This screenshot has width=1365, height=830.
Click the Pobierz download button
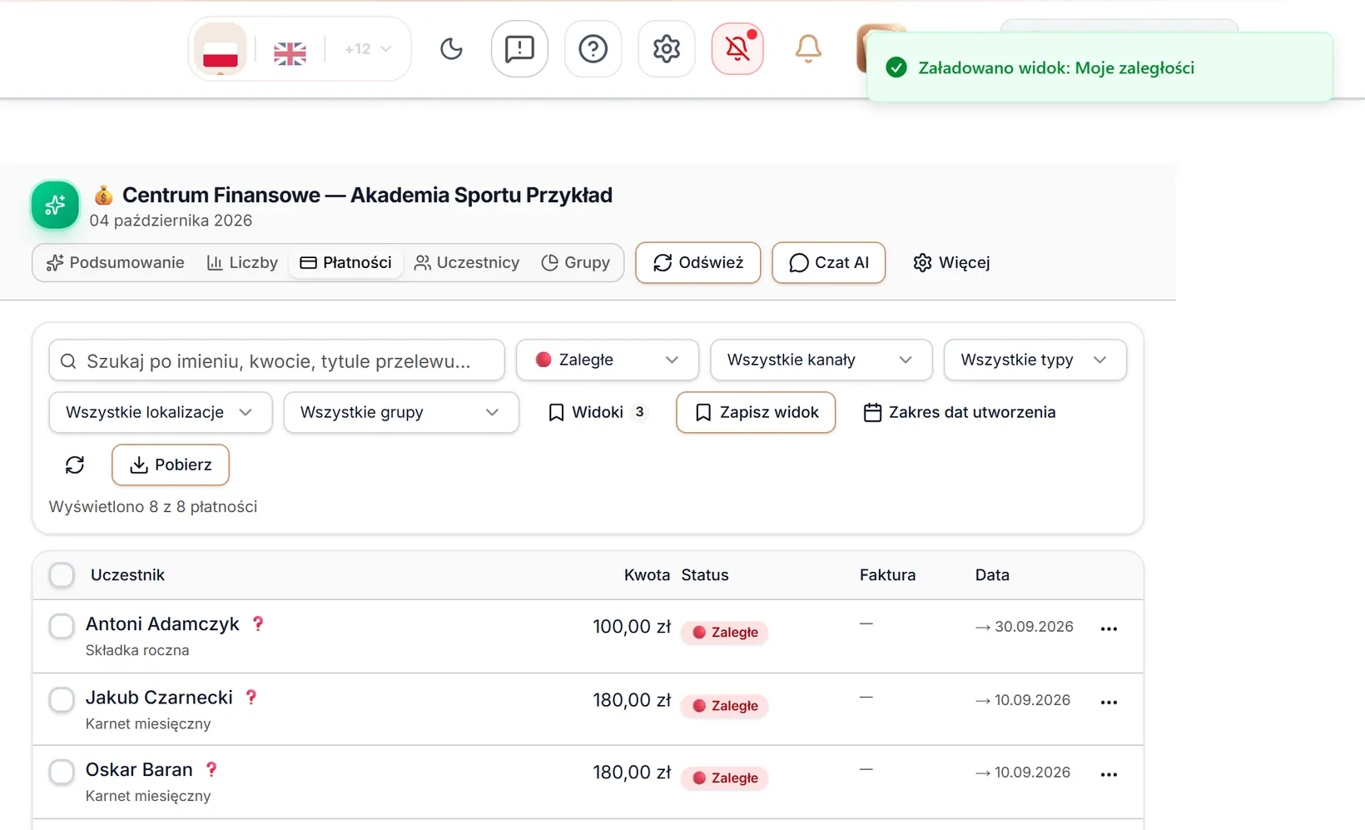point(171,465)
